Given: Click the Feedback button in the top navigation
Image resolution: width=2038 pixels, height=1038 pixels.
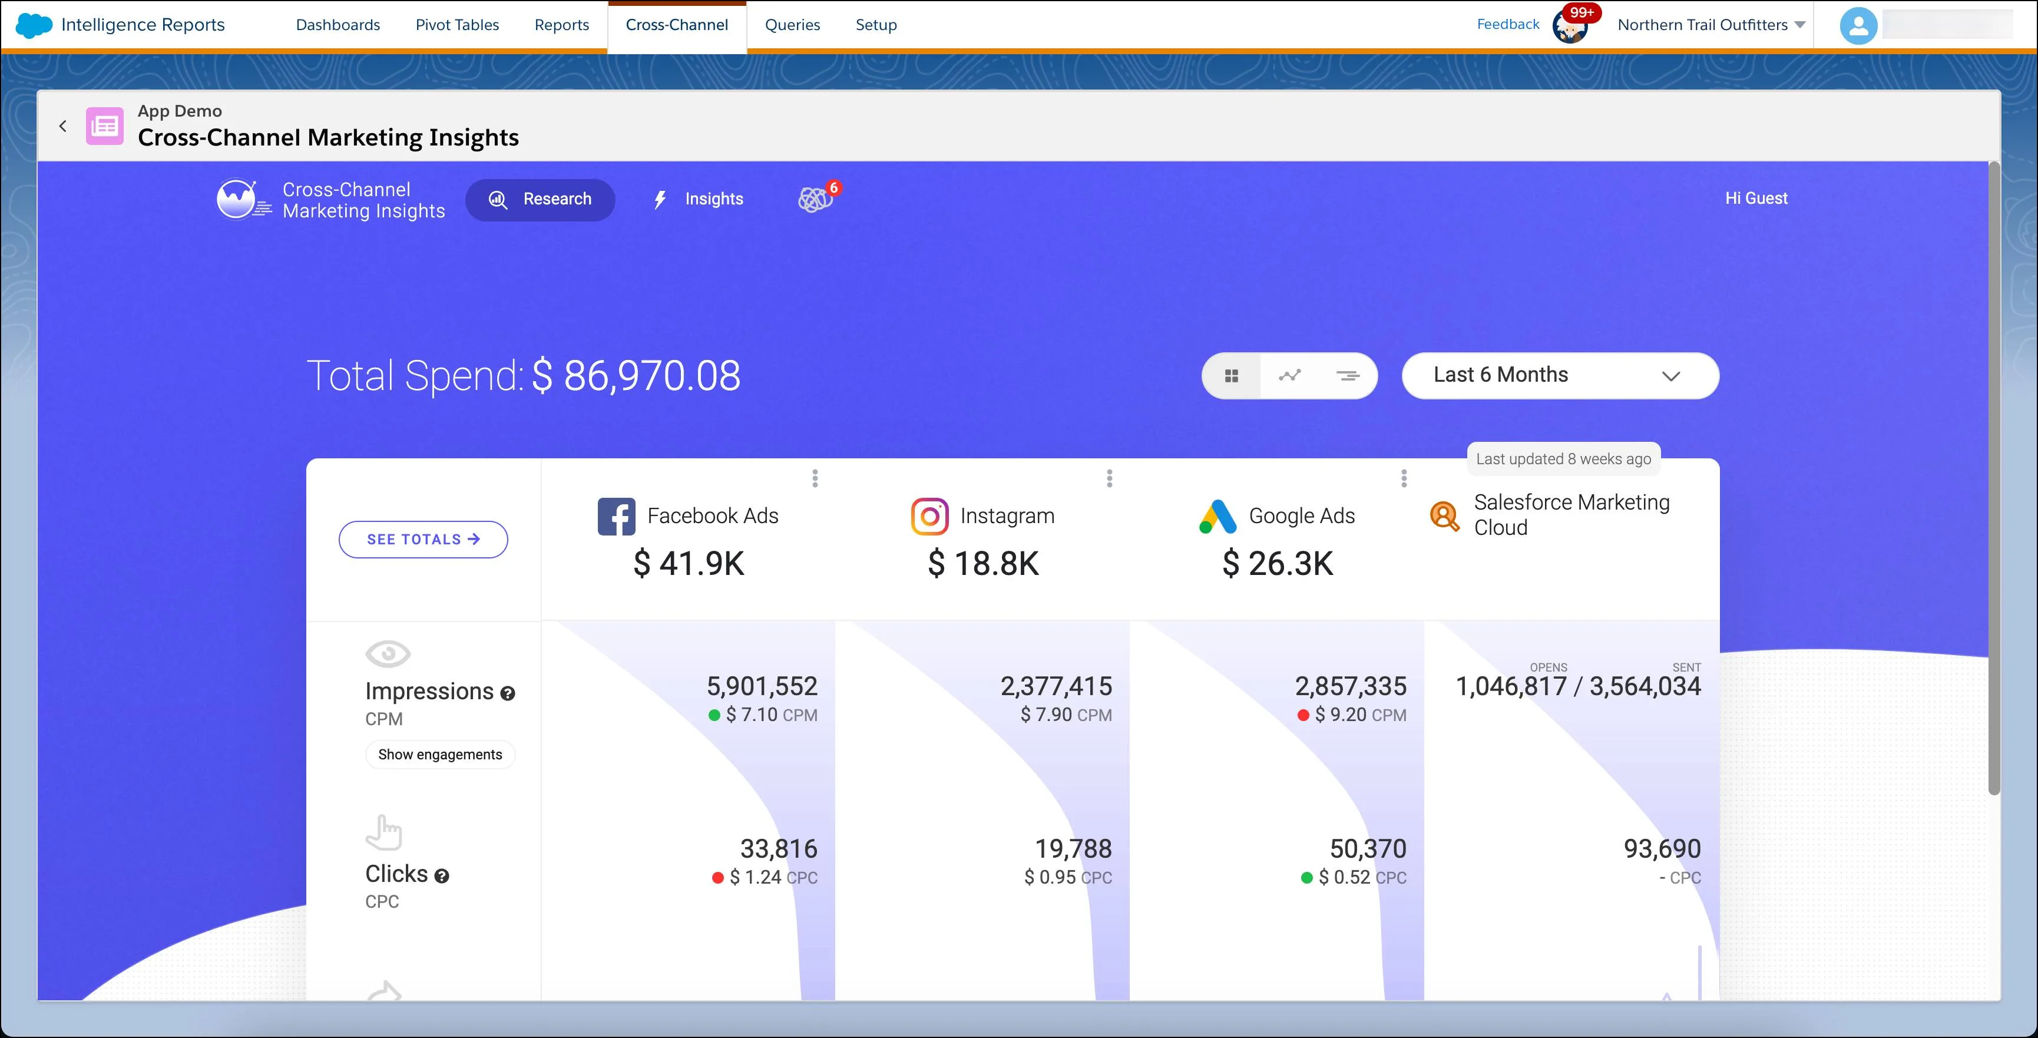Looking at the screenshot, I should coord(1506,24).
